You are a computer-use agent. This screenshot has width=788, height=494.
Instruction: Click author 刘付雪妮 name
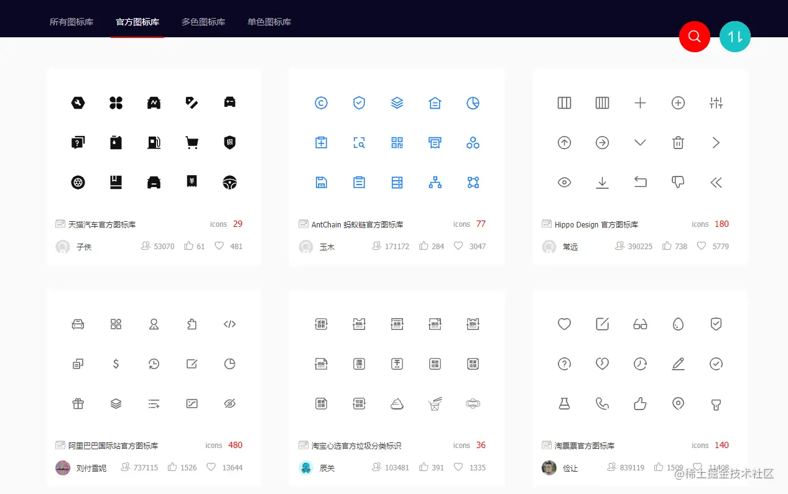[x=91, y=468]
